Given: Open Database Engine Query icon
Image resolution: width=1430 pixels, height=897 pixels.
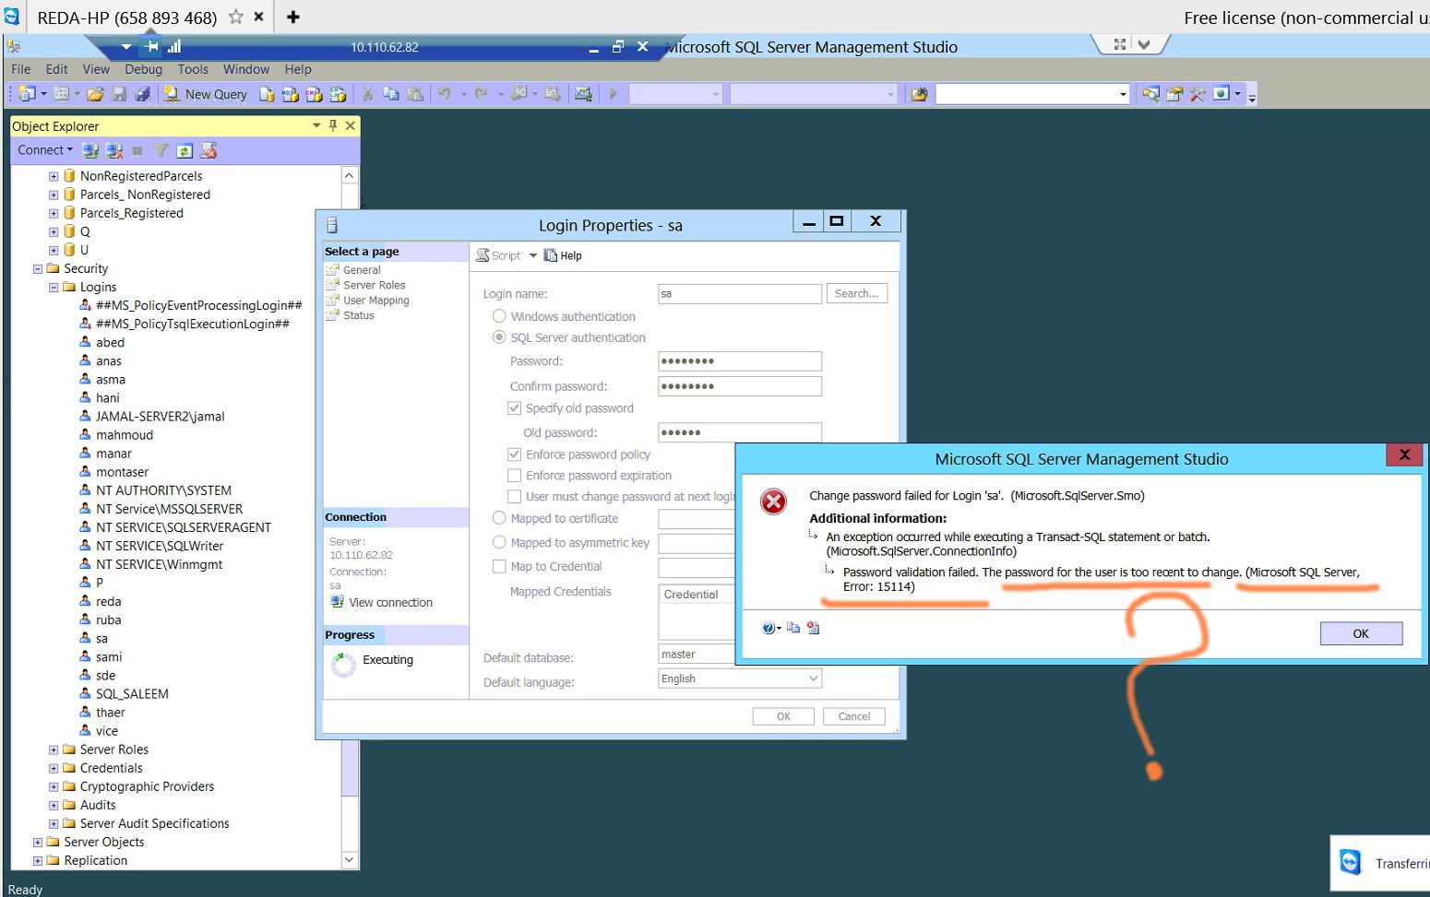Looking at the screenshot, I should click(x=267, y=94).
